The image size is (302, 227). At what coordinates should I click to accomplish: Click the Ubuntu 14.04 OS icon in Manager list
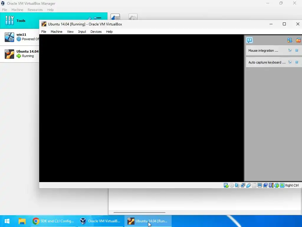[x=9, y=54]
